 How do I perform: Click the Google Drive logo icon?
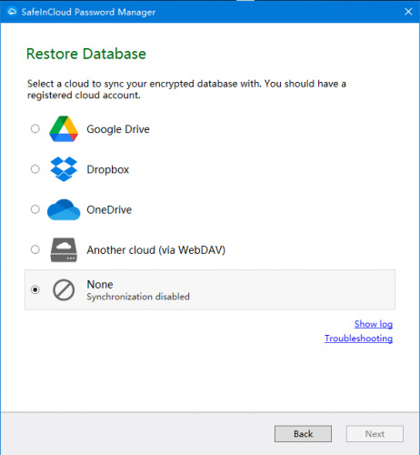tap(64, 129)
